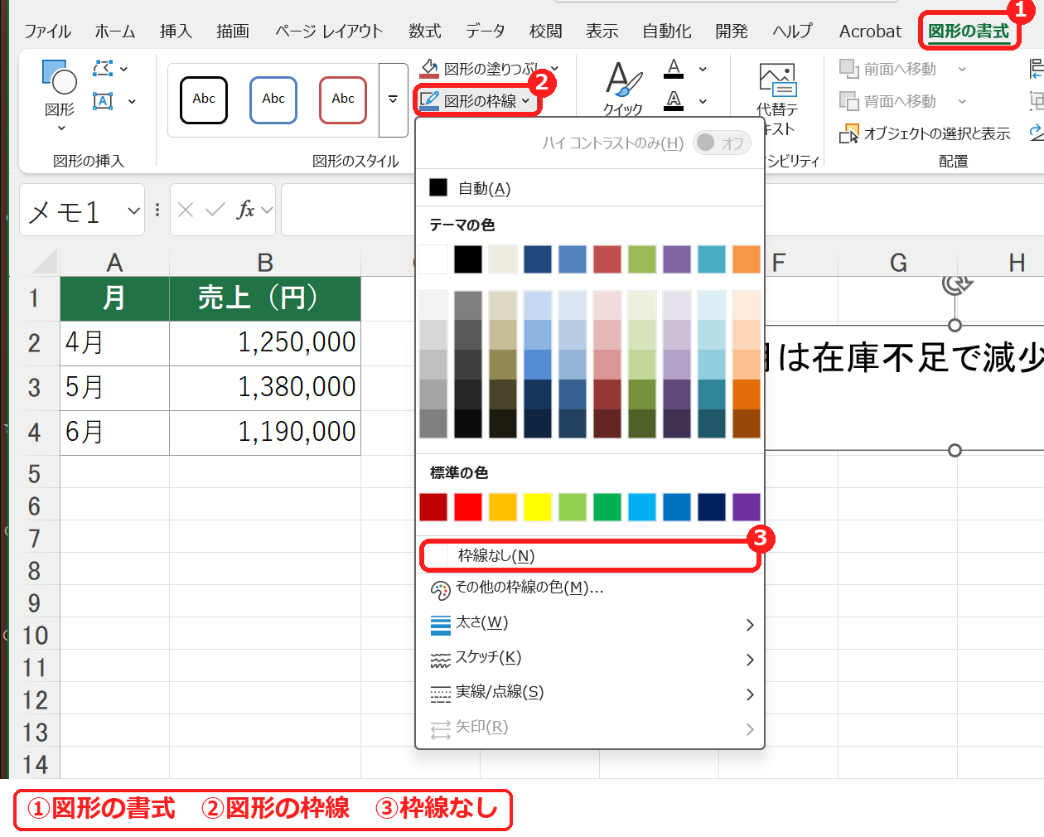Click オブジェクトの選択と表示 selection pane

925,133
